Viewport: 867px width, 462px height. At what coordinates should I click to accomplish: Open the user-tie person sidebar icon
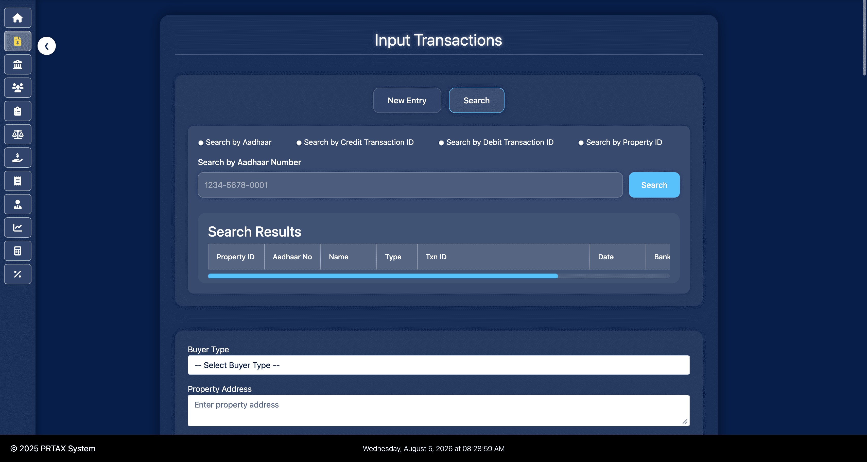click(x=18, y=204)
